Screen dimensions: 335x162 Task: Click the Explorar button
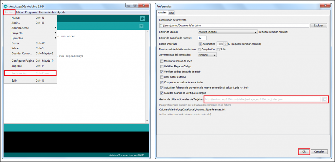[319, 25]
